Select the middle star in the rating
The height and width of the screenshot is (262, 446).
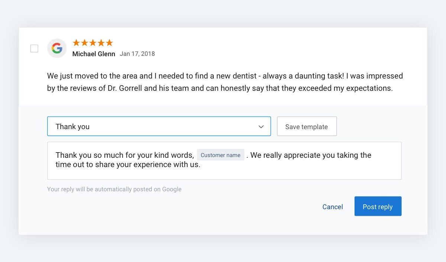[x=93, y=42]
